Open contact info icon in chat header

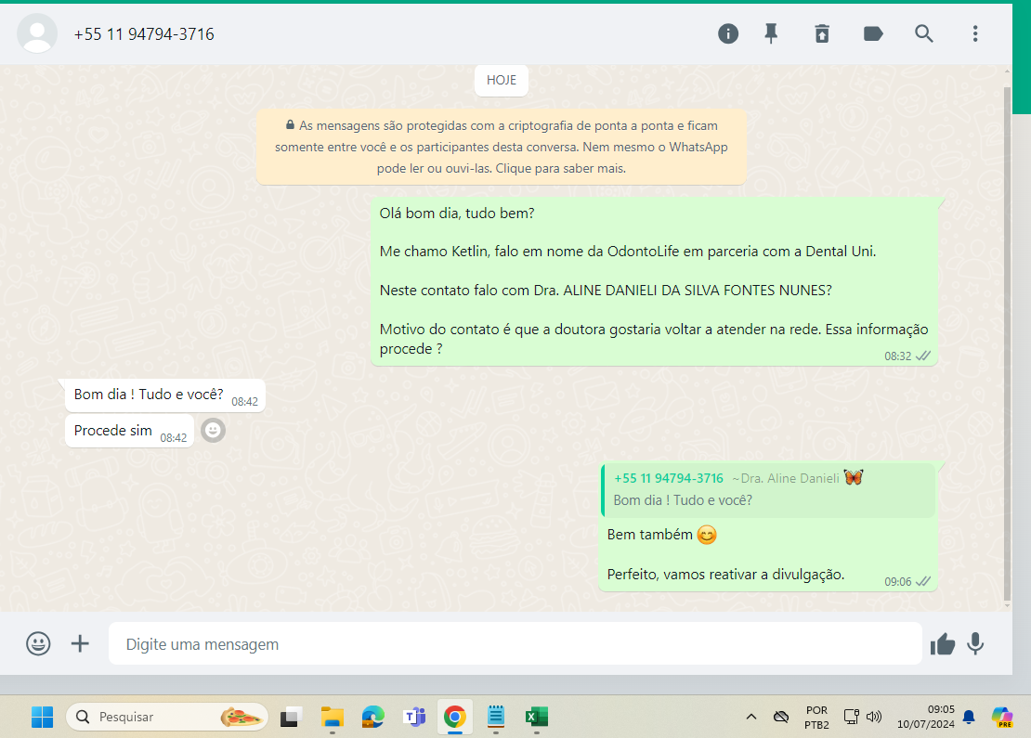(x=728, y=33)
